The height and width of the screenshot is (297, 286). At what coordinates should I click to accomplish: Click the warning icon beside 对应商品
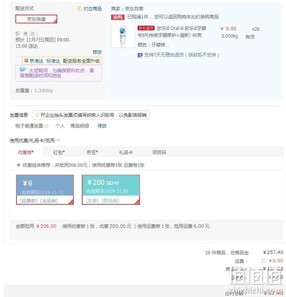[80, 9]
